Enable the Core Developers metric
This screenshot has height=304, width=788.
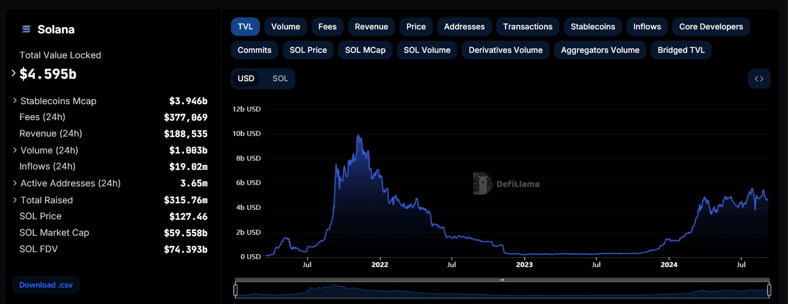[x=711, y=27]
